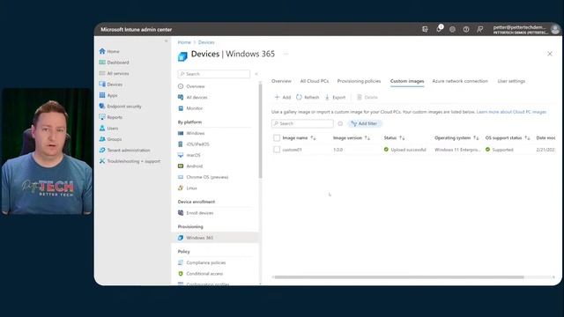Open the feedback icon in header

pyautogui.click(x=479, y=29)
